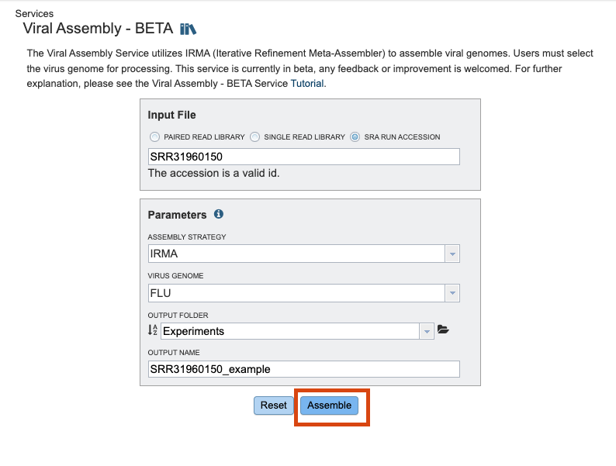Expand the Output Folder dropdown arrow

point(427,331)
